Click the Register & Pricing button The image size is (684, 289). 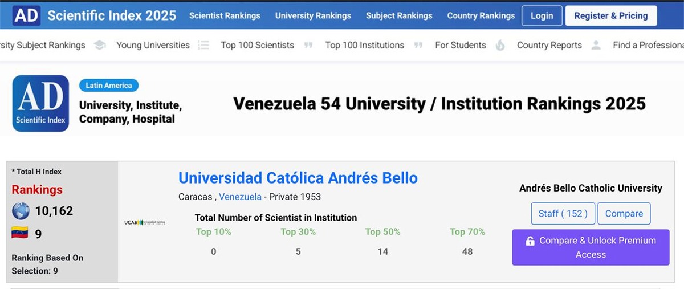pos(610,15)
